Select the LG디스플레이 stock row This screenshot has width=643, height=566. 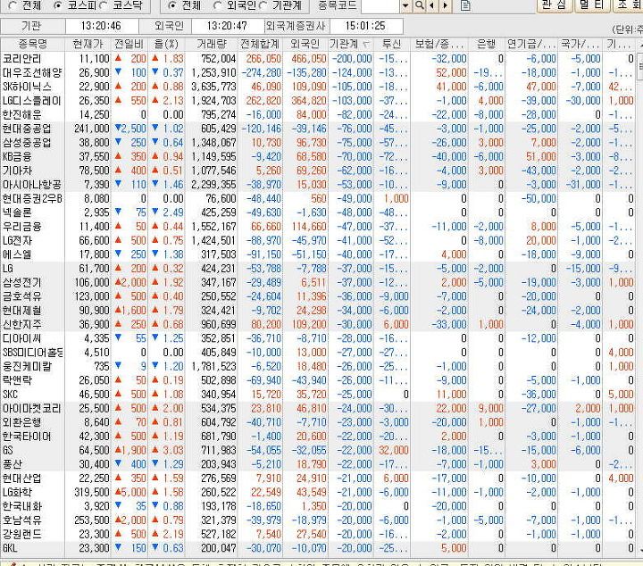click(318, 100)
